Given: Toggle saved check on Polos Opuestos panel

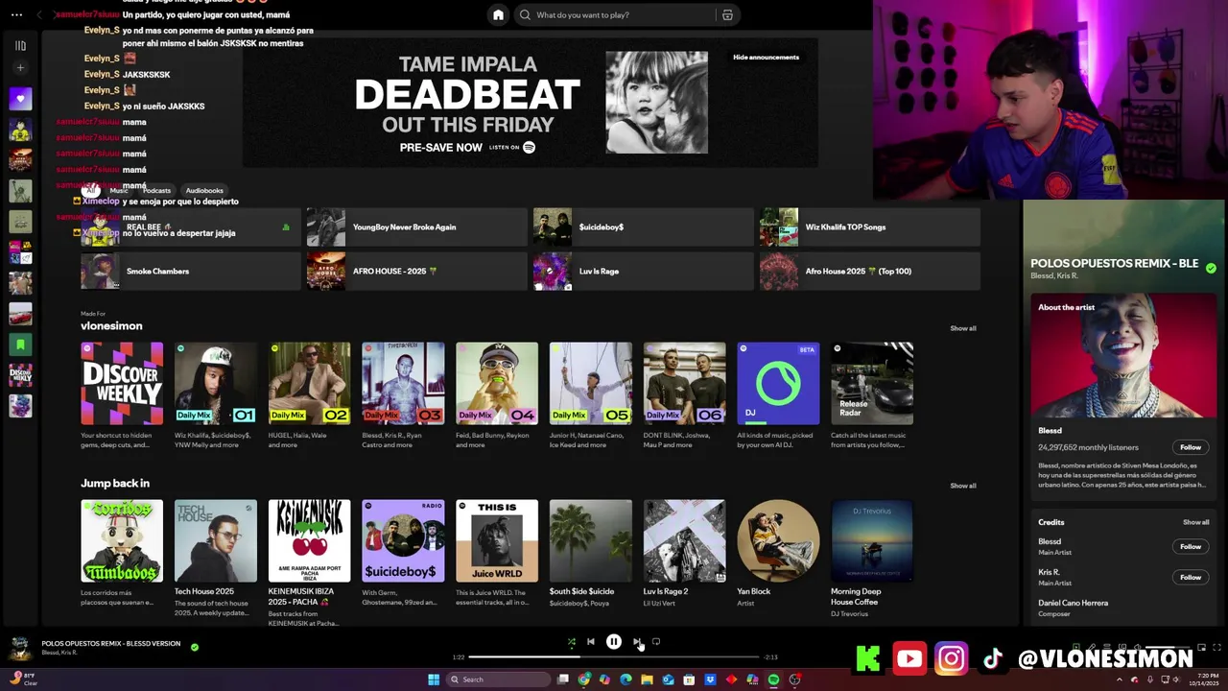Looking at the screenshot, I should 1211,268.
